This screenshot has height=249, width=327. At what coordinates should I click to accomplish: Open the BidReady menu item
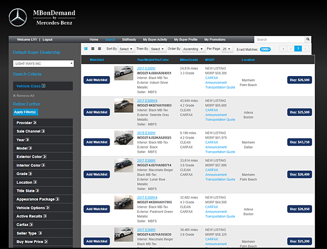pyautogui.click(x=129, y=40)
